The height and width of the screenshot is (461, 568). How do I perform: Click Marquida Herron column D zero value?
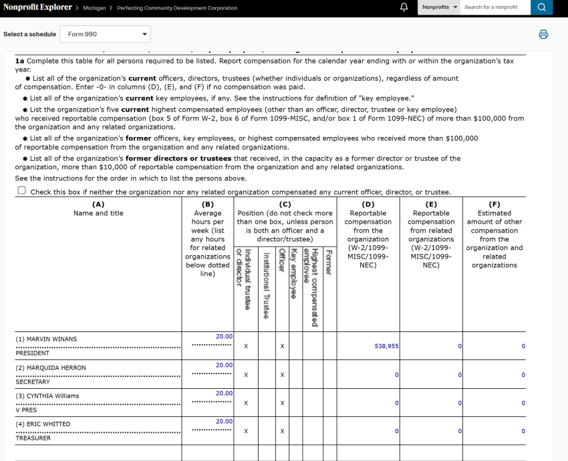coord(397,375)
